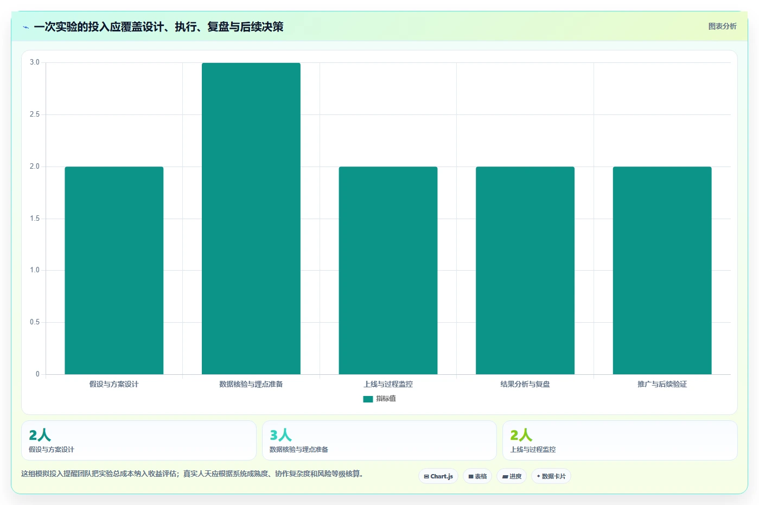This screenshot has height=505, width=759.
Task: Click the footnote text 这组模拟投入提醒团队
Action: point(192,474)
